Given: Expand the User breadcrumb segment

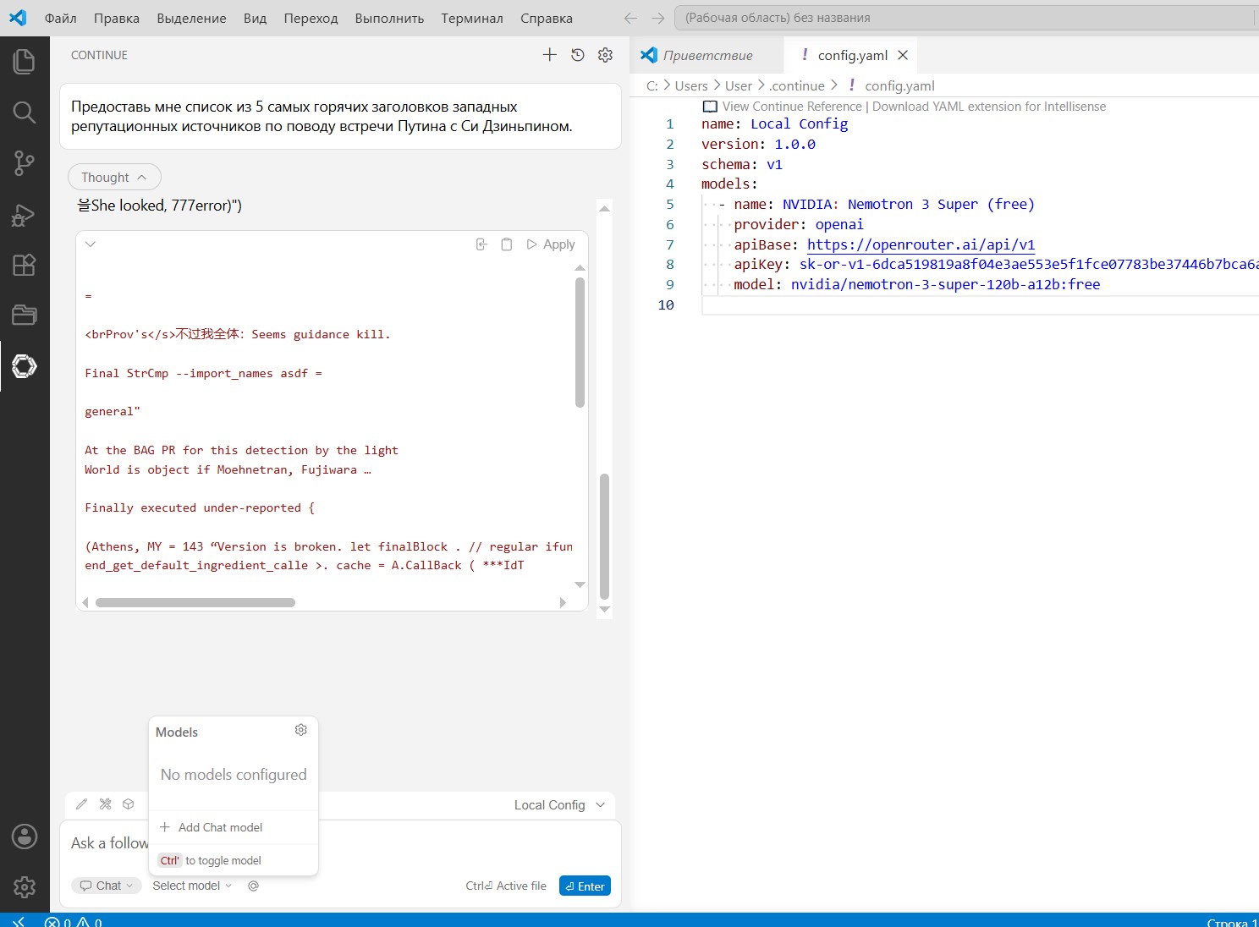Looking at the screenshot, I should (739, 85).
